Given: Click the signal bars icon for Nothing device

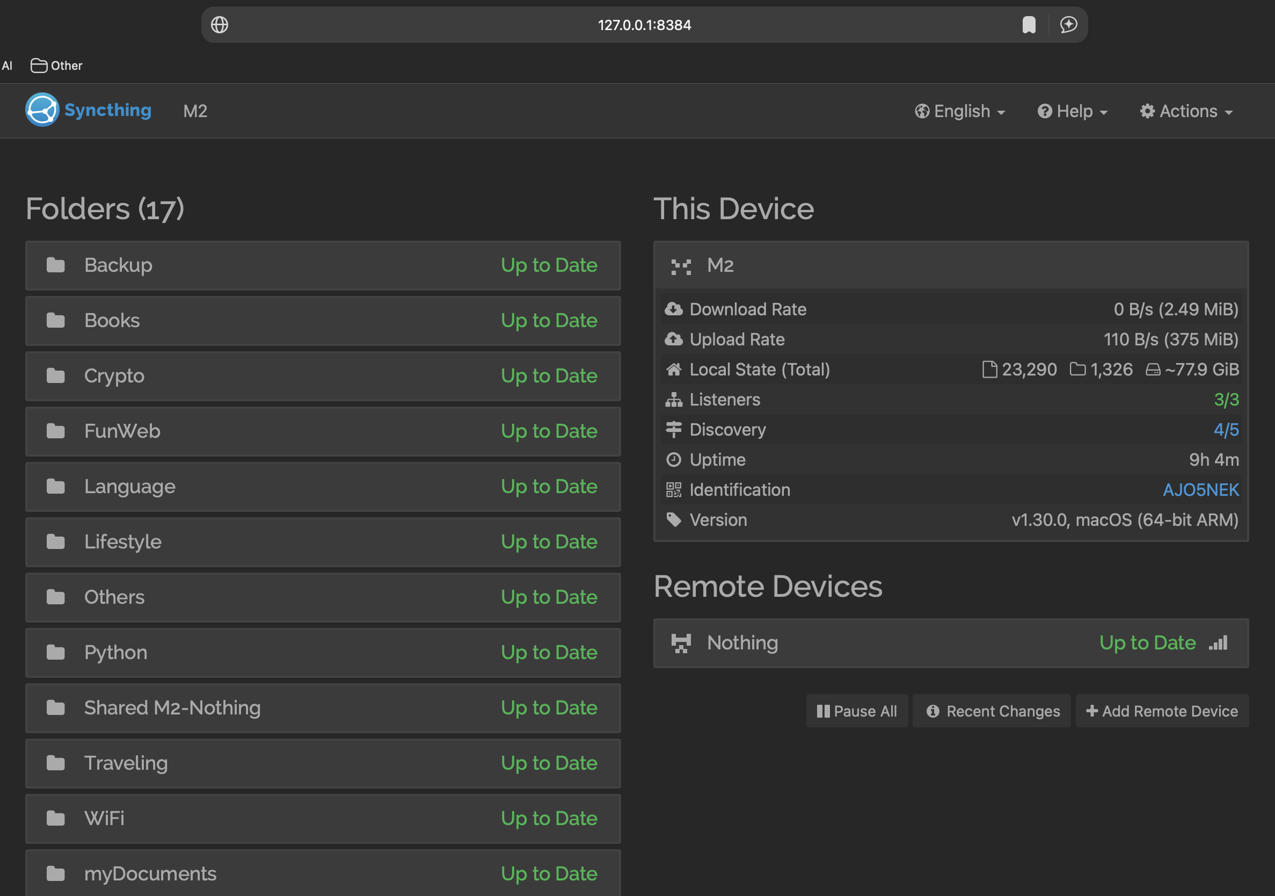Looking at the screenshot, I should click(1218, 643).
